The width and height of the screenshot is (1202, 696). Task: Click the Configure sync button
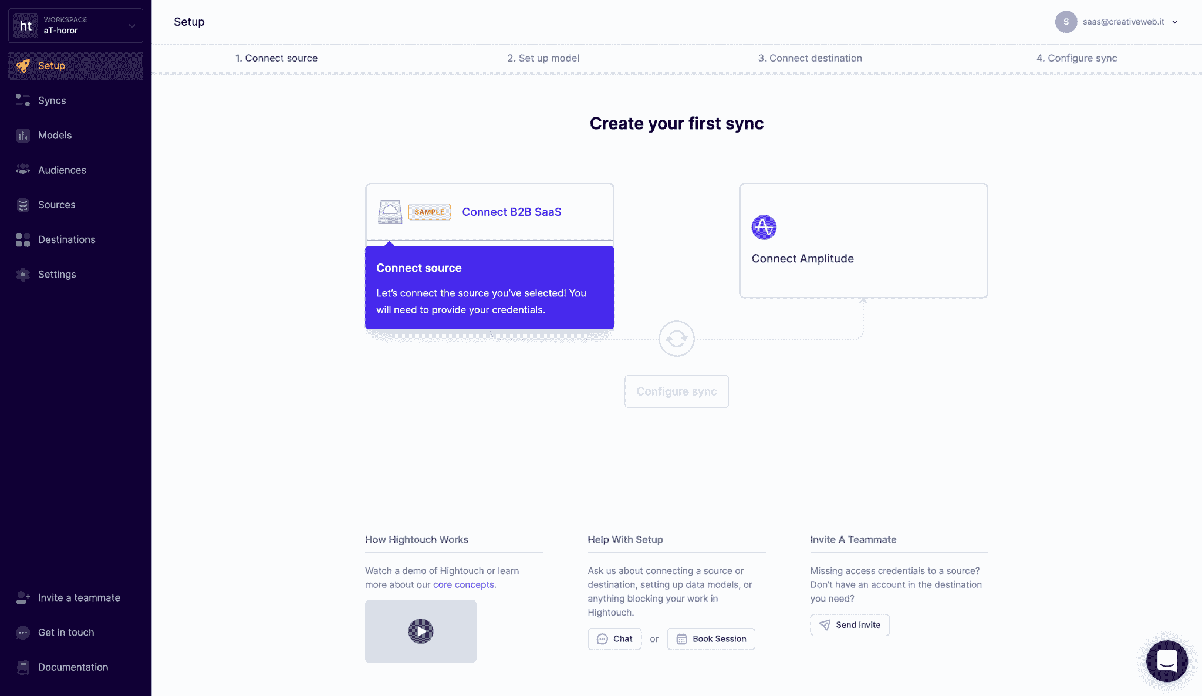[x=677, y=391]
